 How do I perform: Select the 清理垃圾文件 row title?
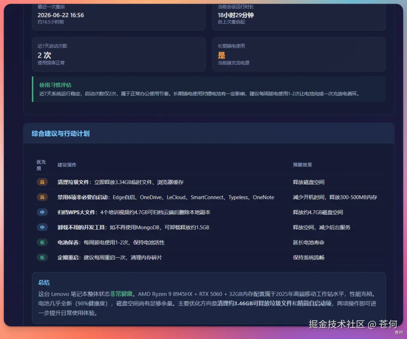coord(73,182)
